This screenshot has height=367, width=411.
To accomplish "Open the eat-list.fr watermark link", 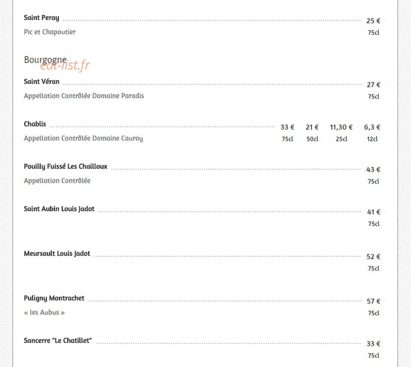I will coord(65,65).
